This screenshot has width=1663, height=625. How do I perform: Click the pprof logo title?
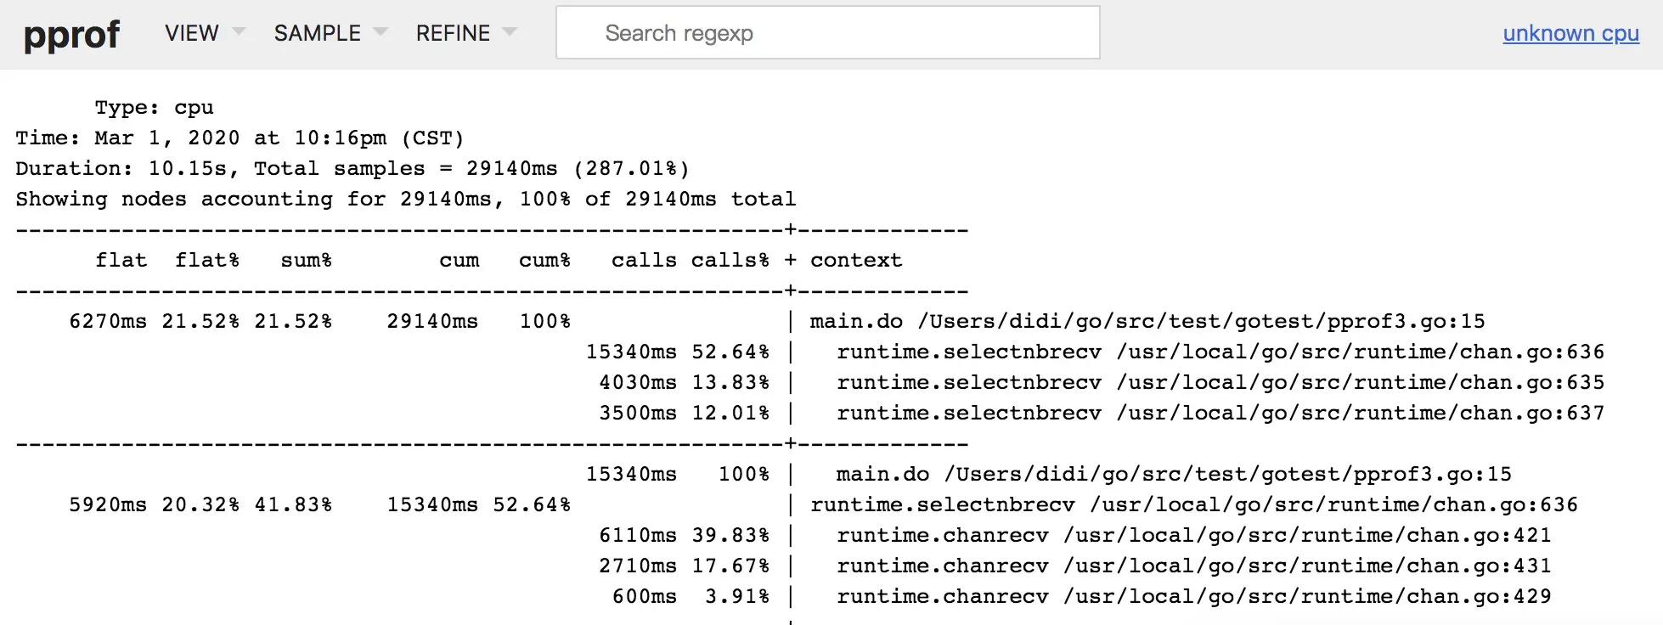71,34
